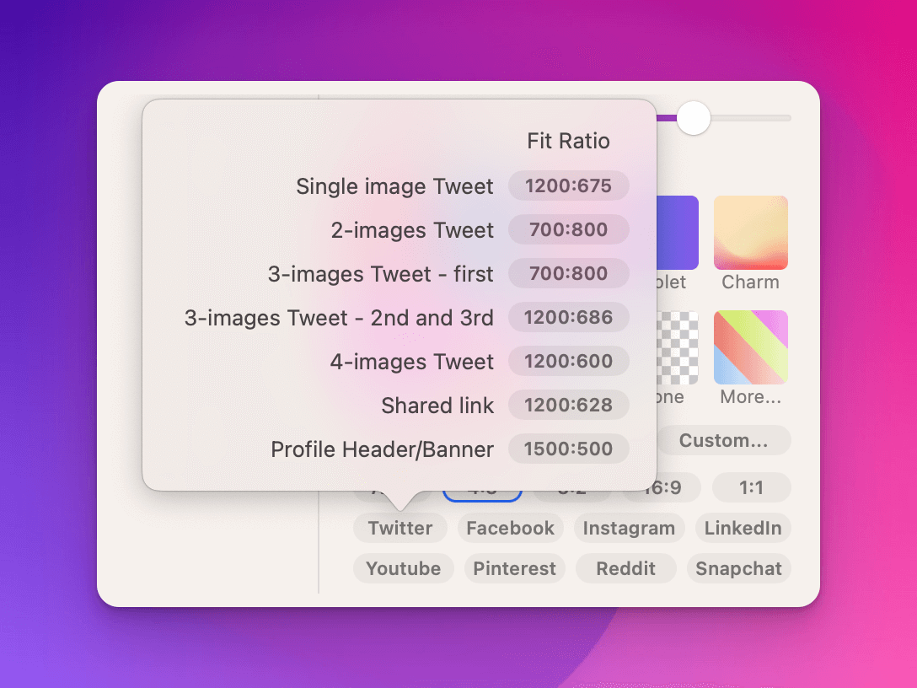Click the Custom... button
Viewport: 917px width, 688px height.
point(723,440)
